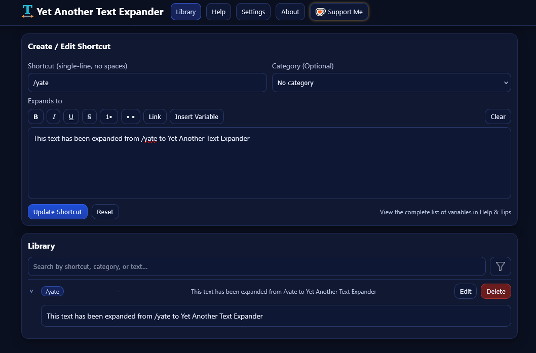This screenshot has width=536, height=353.
Task: Open the Category dropdown
Action: pyautogui.click(x=392, y=83)
